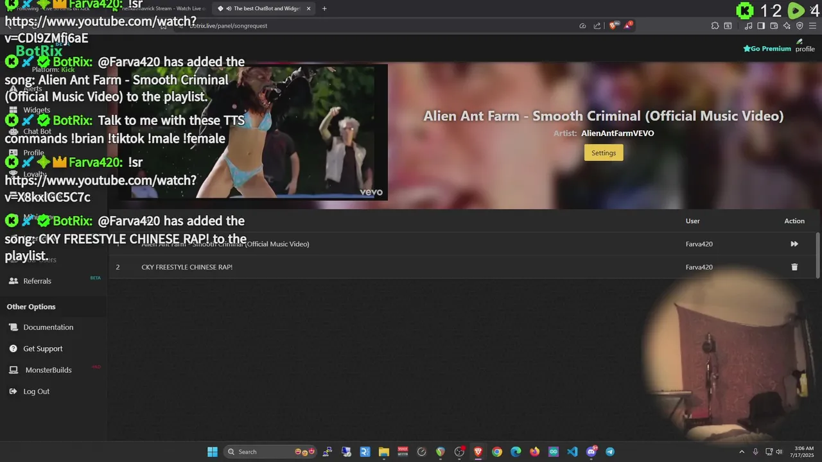Open Documentation in the sidebar
The image size is (822, 462).
click(x=48, y=327)
